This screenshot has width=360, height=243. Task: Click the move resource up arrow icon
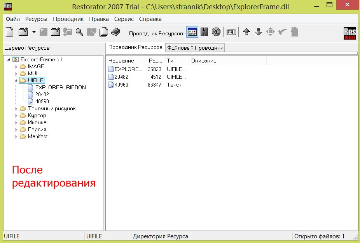pyautogui.click(x=246, y=32)
